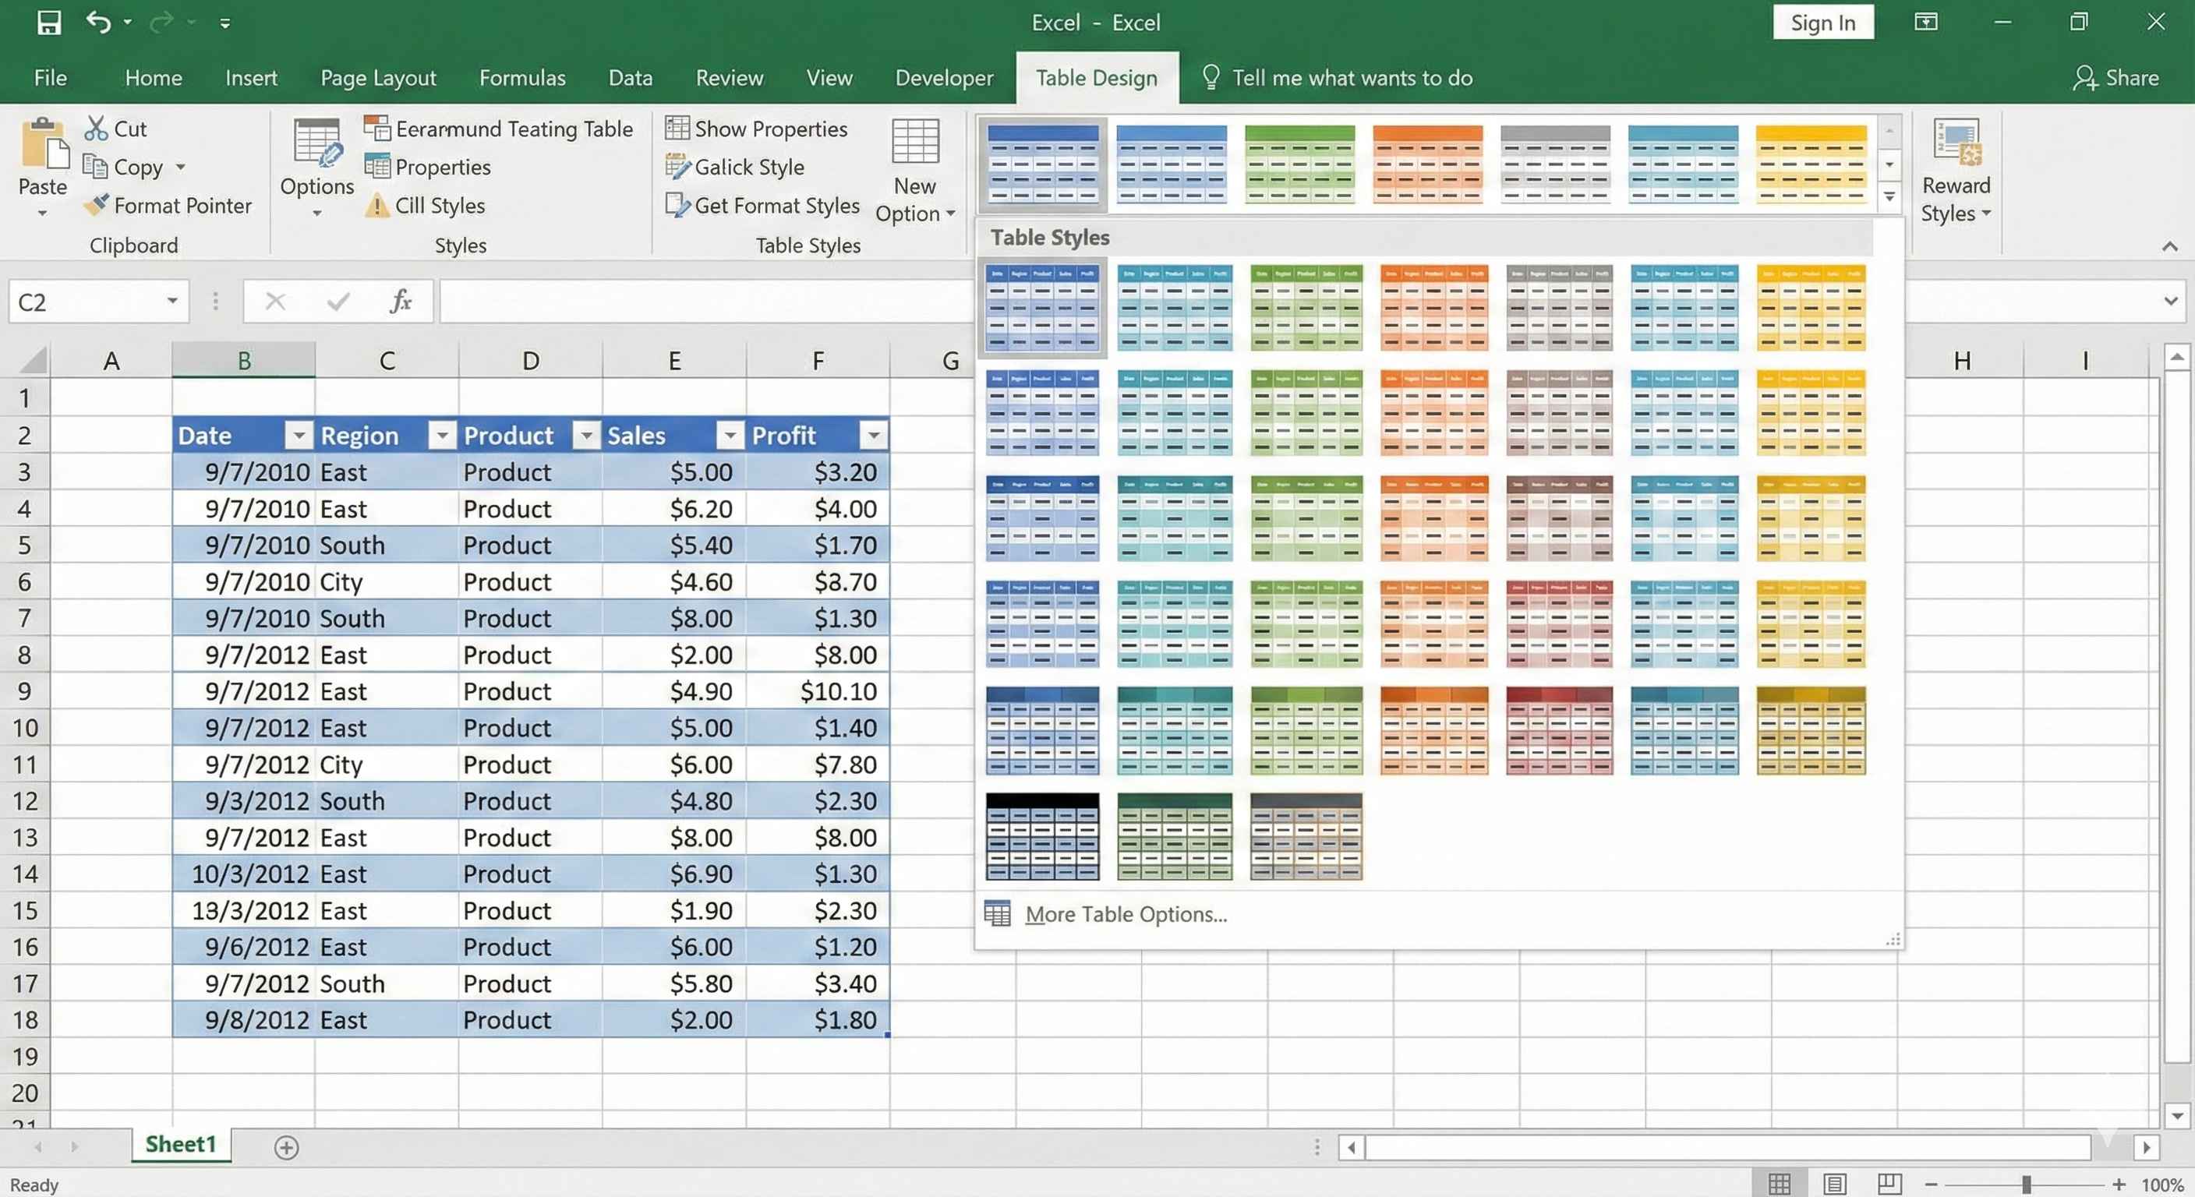This screenshot has height=1197, width=2195.
Task: Click the Undo arrow icon
Action: tap(98, 22)
